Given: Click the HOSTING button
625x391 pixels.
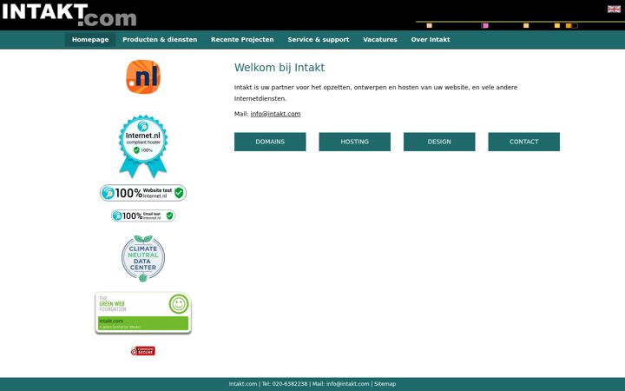Looking at the screenshot, I should point(355,142).
